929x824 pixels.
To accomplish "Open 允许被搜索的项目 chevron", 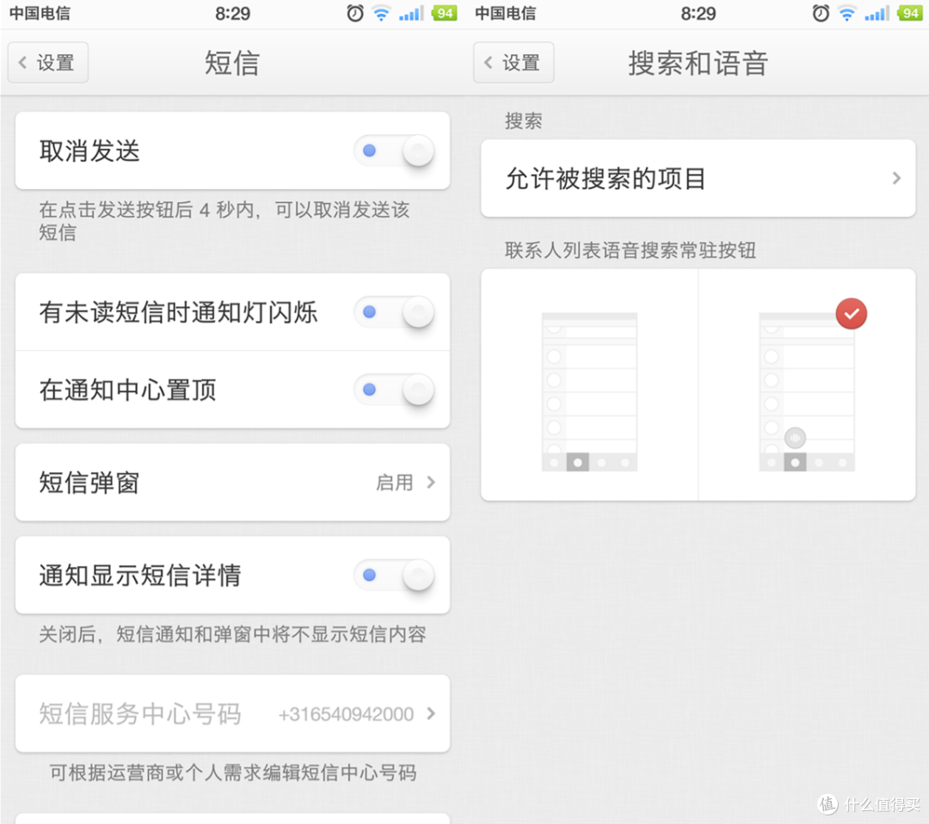I will pos(896,178).
